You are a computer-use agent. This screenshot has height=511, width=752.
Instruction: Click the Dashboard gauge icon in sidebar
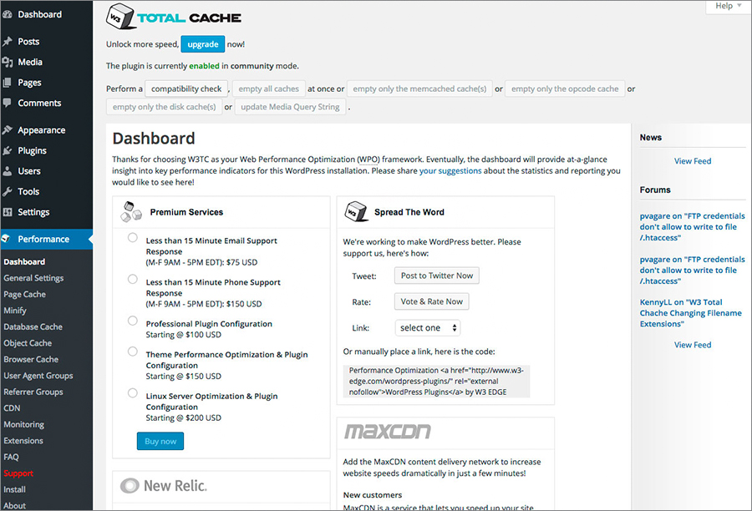8,14
